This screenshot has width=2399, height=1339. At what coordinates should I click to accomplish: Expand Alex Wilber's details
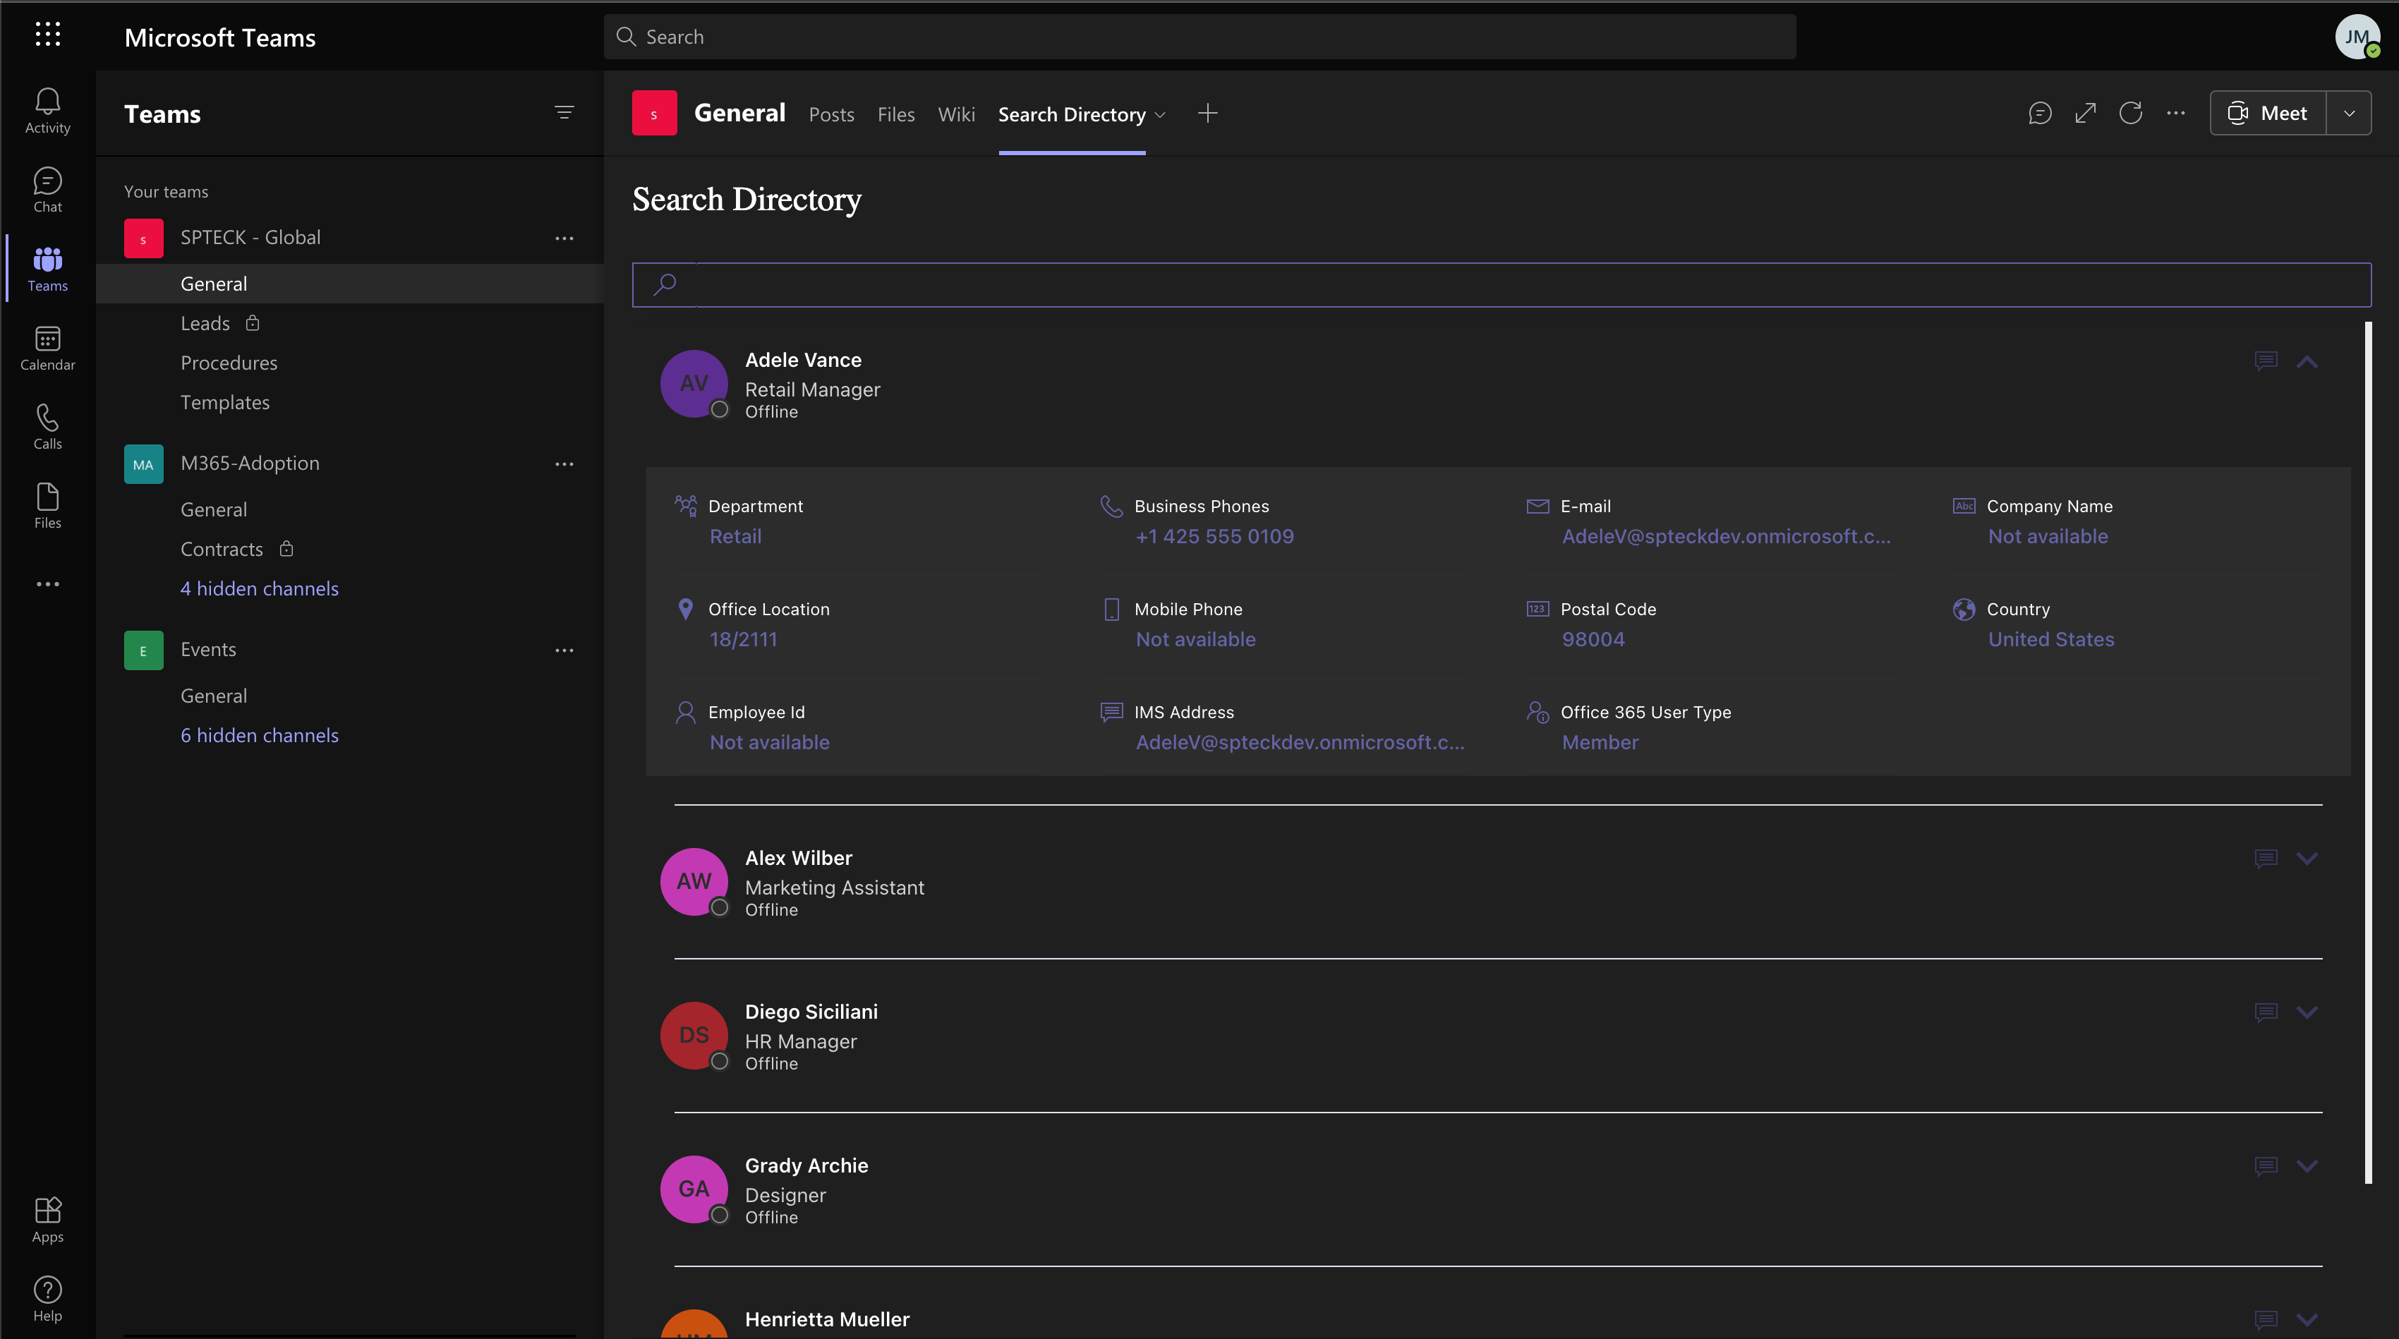[2307, 859]
